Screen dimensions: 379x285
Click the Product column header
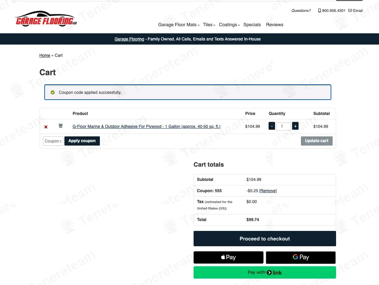pyautogui.click(x=80, y=114)
